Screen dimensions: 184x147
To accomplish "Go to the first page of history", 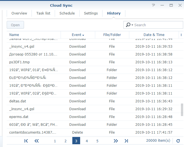I will click(x=26, y=141).
